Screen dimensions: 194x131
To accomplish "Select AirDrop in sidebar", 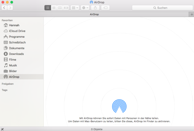I will coord(22,77).
